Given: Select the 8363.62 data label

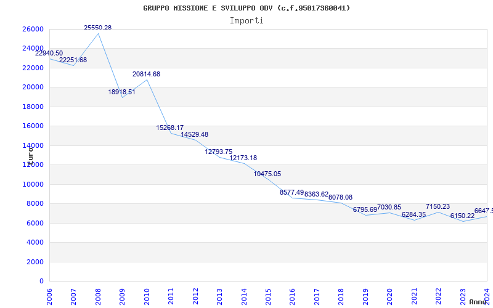Looking at the screenshot, I should 316,194.
